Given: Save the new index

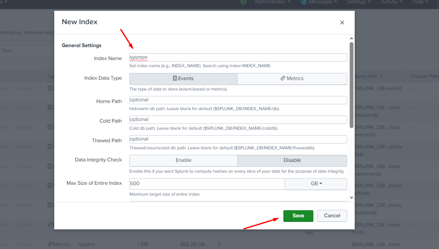Looking at the screenshot, I should pyautogui.click(x=298, y=216).
